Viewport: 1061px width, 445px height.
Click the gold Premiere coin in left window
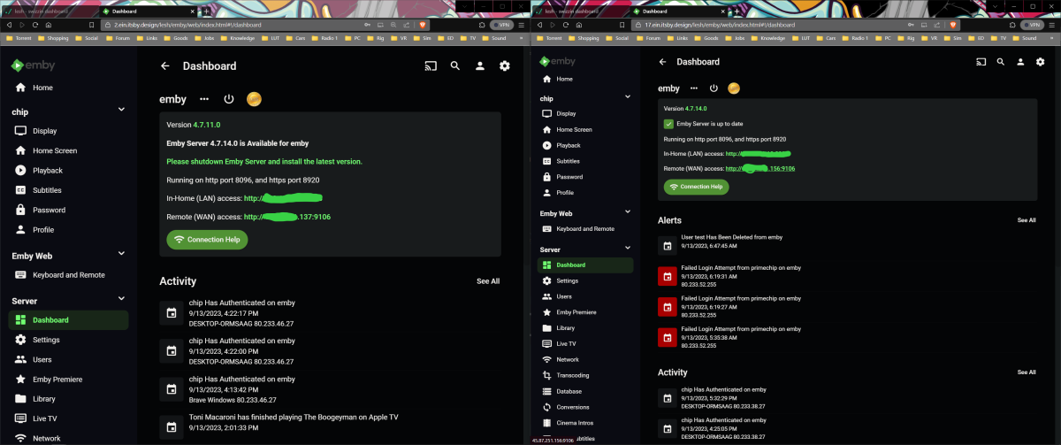tap(253, 99)
